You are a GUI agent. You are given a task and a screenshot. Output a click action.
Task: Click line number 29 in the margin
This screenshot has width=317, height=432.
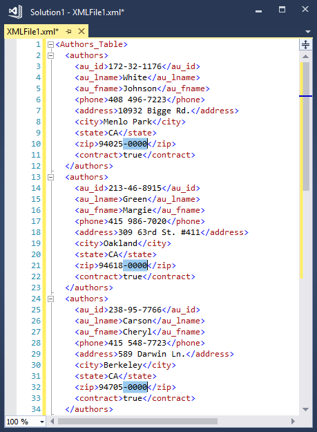pos(36,354)
